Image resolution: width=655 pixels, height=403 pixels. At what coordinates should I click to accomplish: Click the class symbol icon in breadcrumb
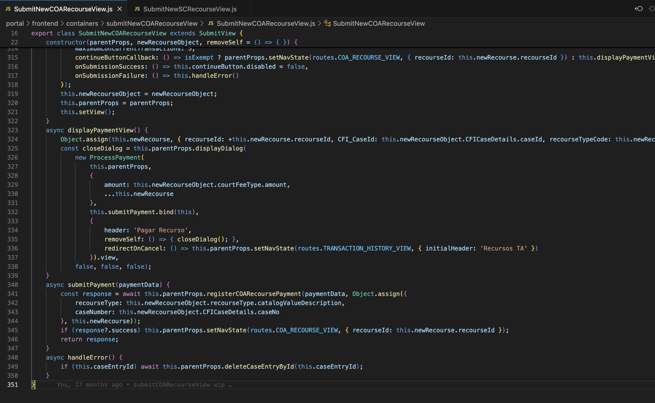(327, 23)
